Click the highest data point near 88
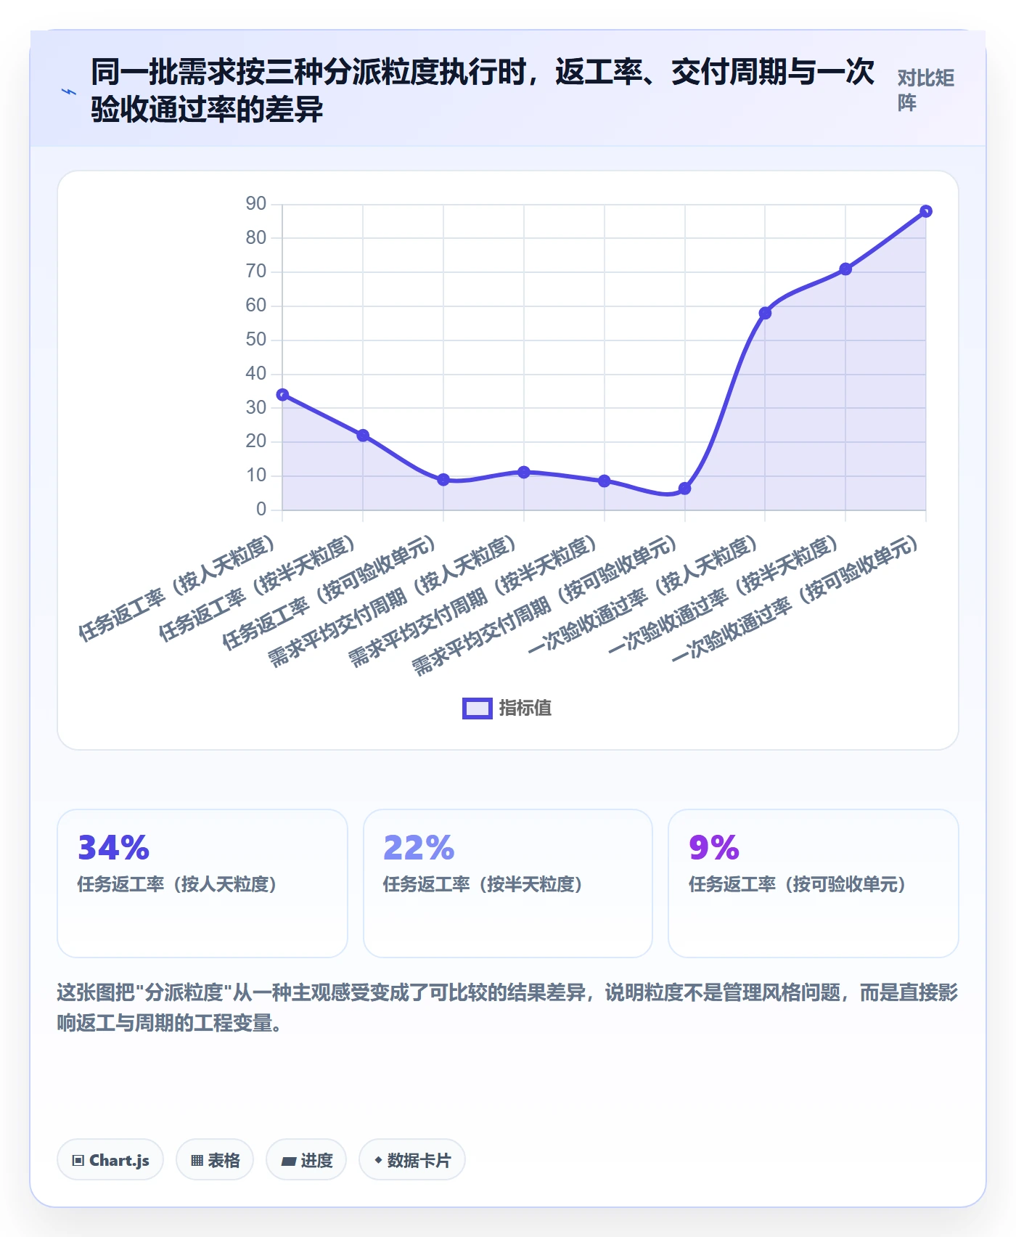1016x1237 pixels. [926, 211]
